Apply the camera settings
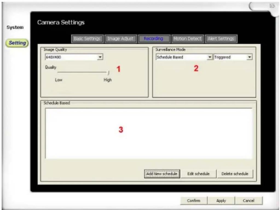The image size is (280, 210). tap(221, 201)
